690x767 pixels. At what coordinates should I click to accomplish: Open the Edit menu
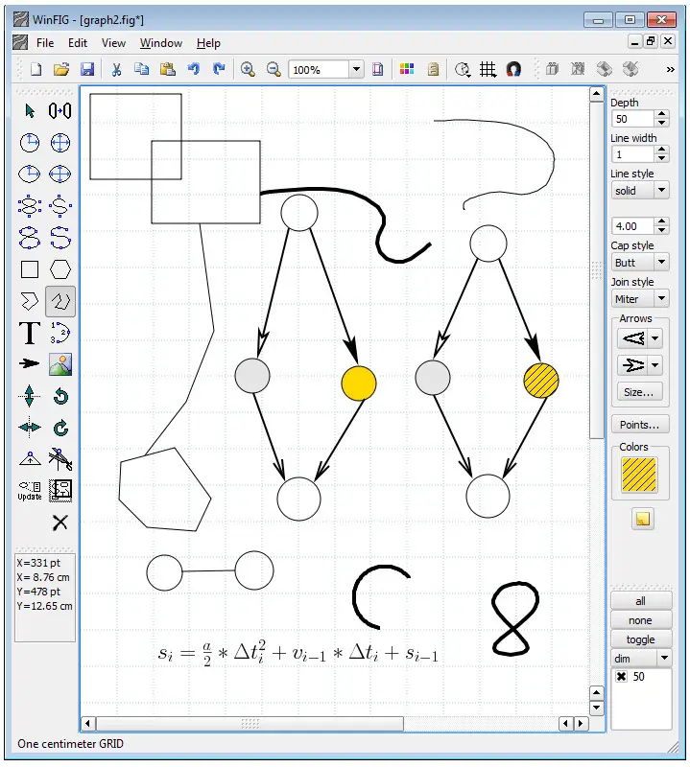coord(78,43)
